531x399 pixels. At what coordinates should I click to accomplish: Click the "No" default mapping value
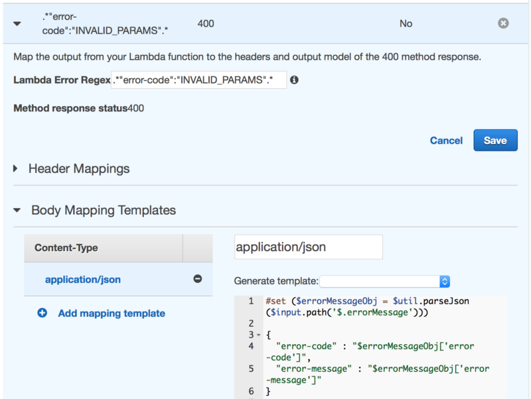tap(406, 24)
